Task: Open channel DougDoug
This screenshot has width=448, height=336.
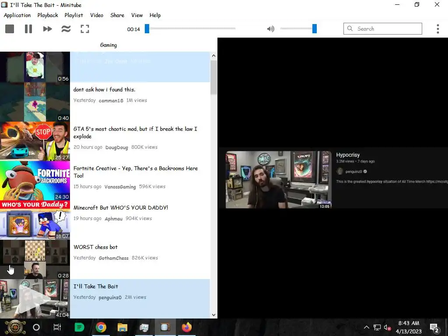Action: pos(116,147)
